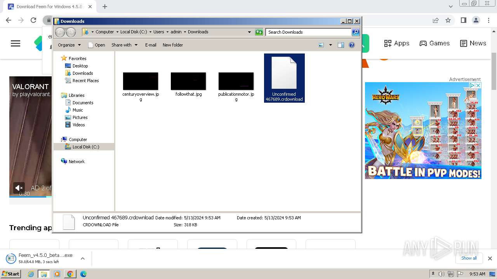Click Chrome back button

[x=9, y=20]
